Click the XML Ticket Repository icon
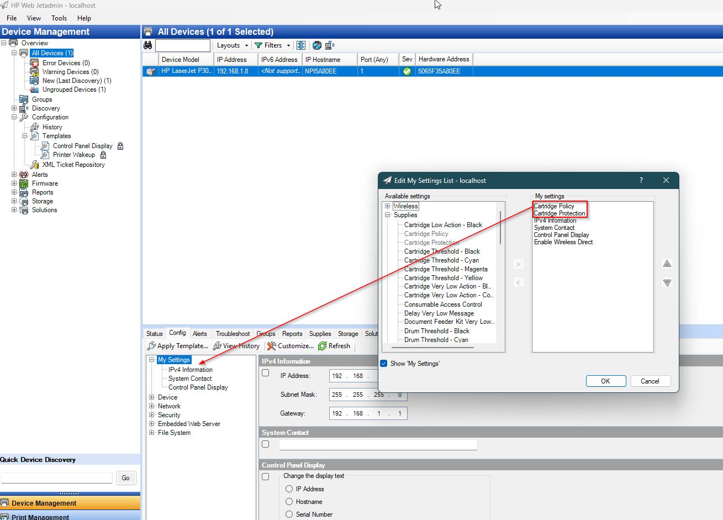Image resolution: width=723 pixels, height=520 pixels. 34,165
